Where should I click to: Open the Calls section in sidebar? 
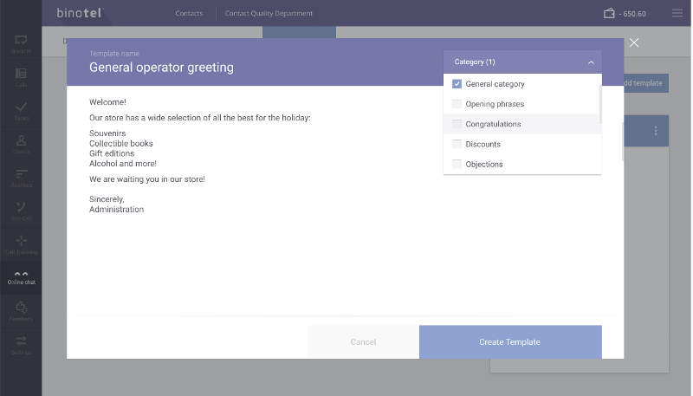(21, 77)
